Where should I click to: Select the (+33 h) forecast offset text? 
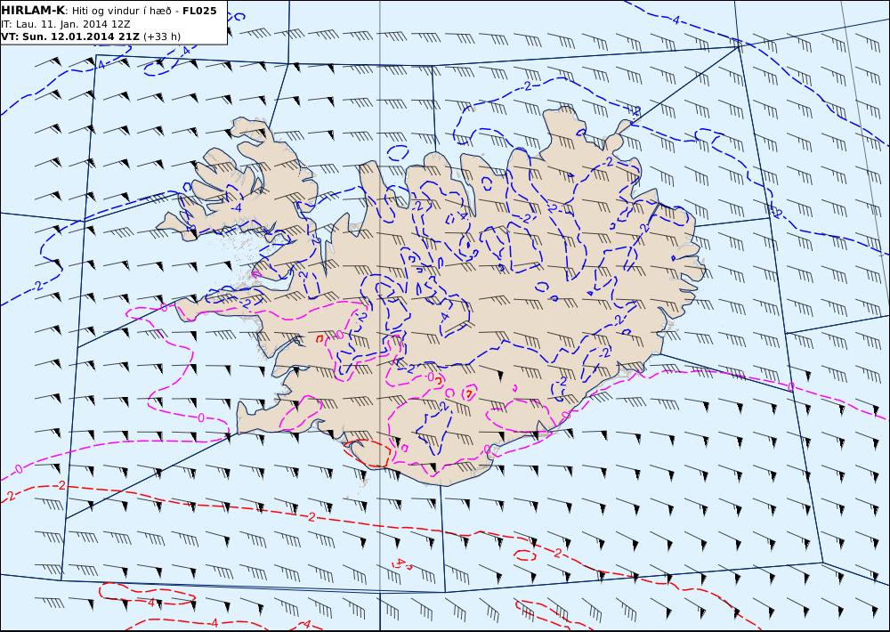tap(162, 36)
